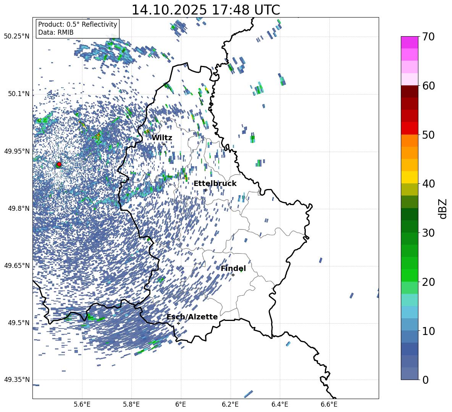Pick the slate-blue swatch just above 0 dBZ
Image resolution: width=452 pixels, height=412 pixels.
[410, 374]
